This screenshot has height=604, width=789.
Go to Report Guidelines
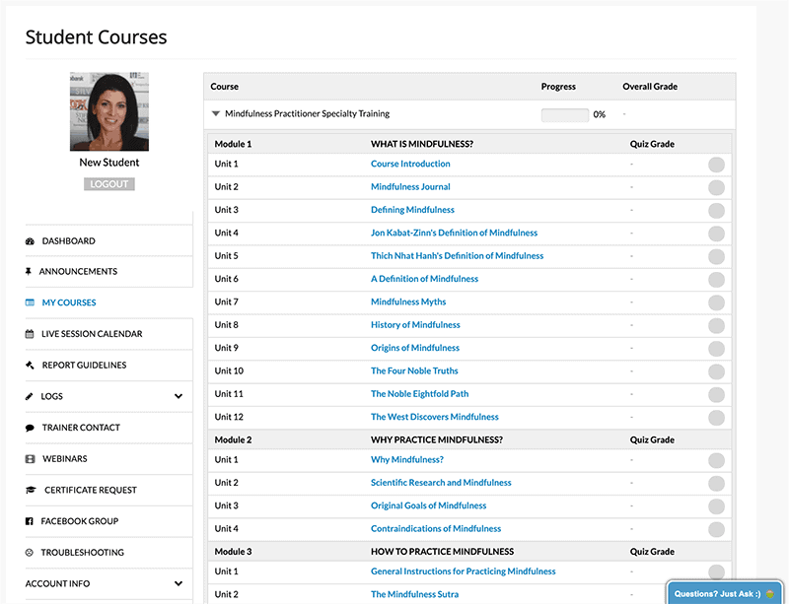(84, 366)
